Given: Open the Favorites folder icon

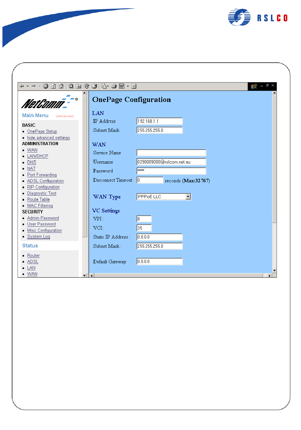Looking at the screenshot, I should 79,86.
